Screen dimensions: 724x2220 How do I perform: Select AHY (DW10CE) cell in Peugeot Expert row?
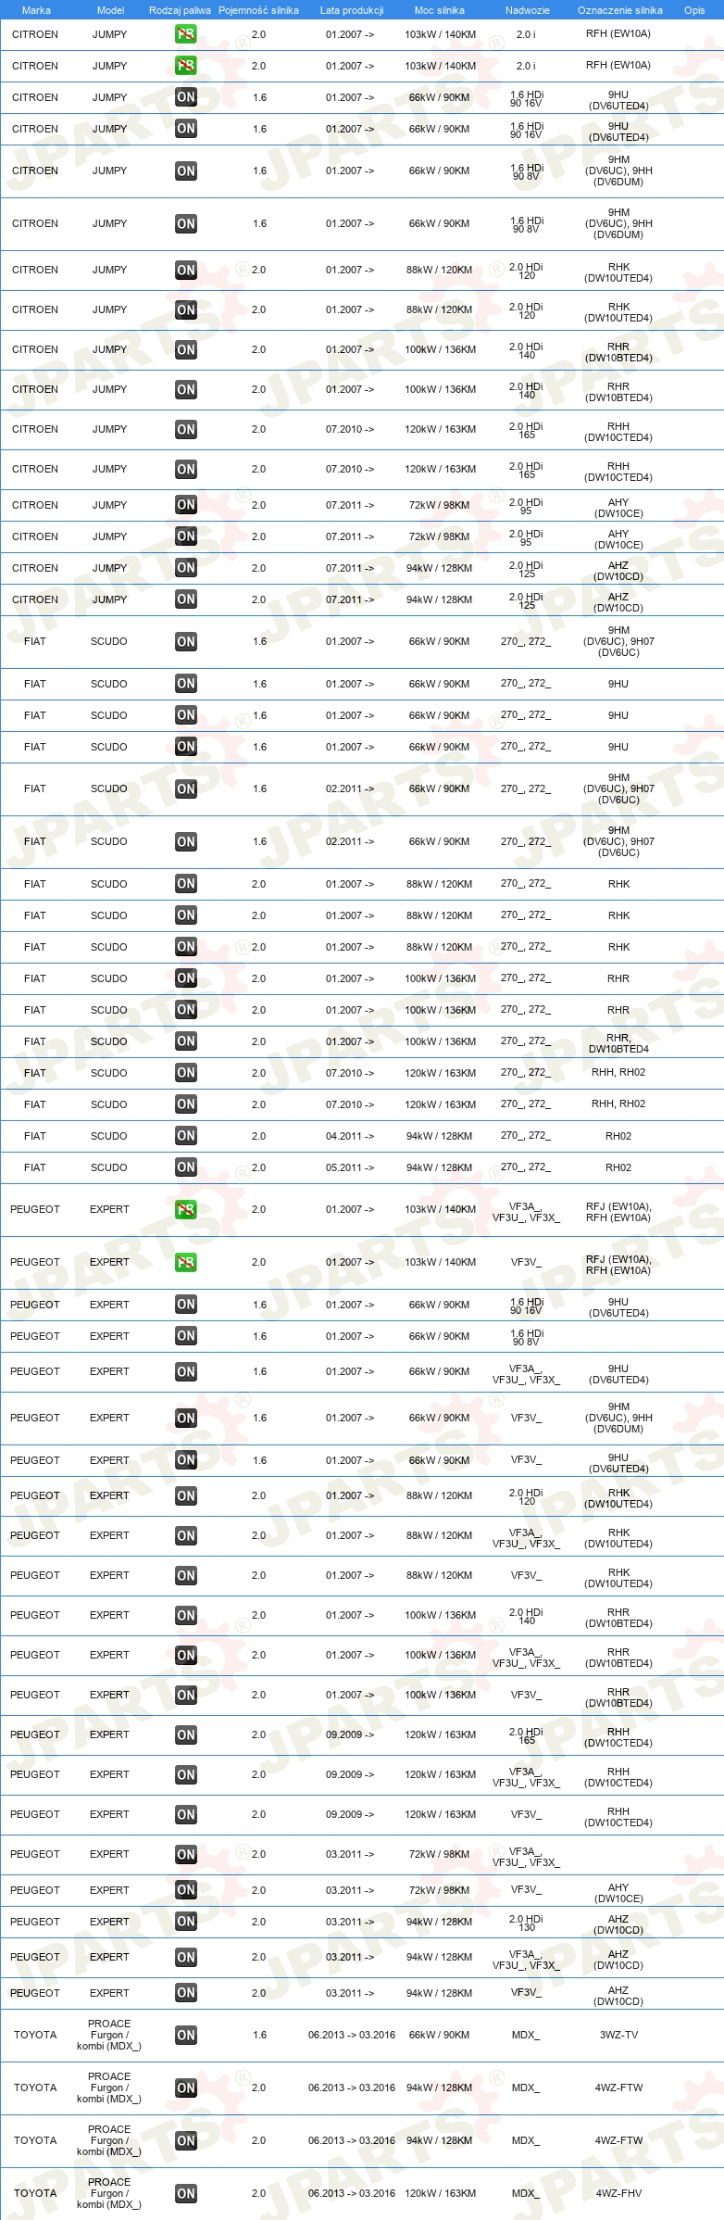point(618,1892)
